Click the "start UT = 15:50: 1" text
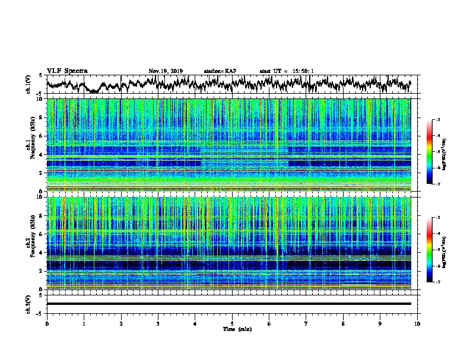Image resolution: width=470 pixels, height=363 pixels. pyautogui.click(x=287, y=71)
